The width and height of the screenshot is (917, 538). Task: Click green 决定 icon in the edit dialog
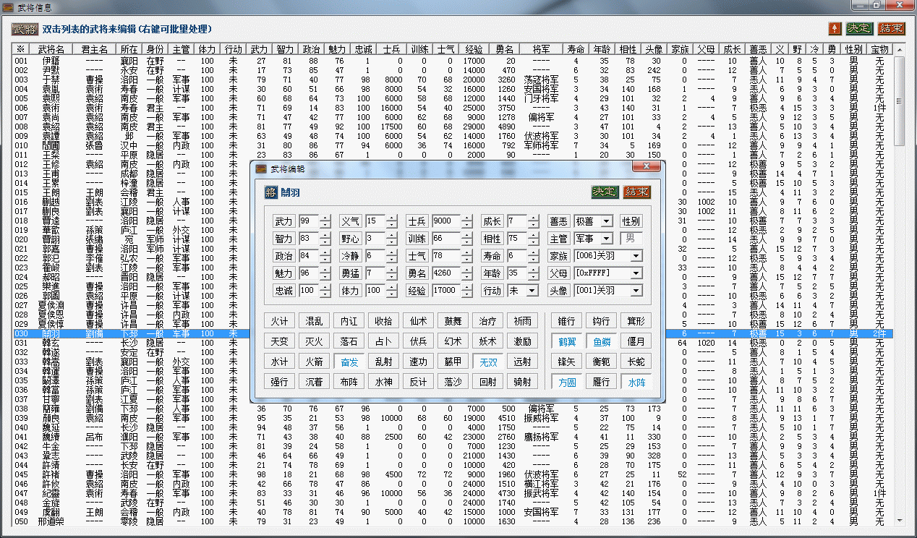point(604,192)
